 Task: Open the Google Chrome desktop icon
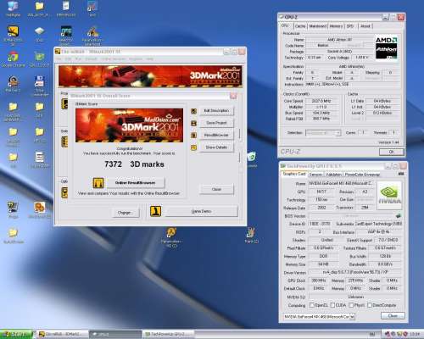tap(13, 59)
